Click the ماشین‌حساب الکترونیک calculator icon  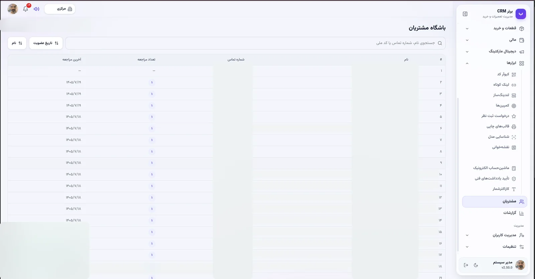[x=514, y=168]
